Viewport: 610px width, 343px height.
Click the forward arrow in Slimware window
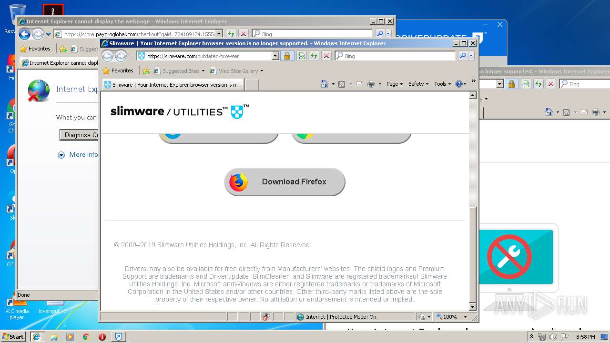(x=121, y=56)
